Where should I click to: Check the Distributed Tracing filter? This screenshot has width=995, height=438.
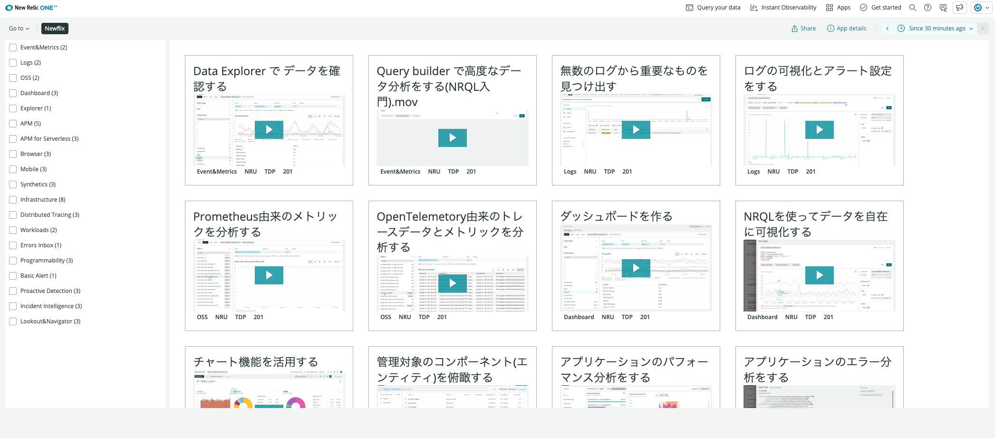pos(13,215)
